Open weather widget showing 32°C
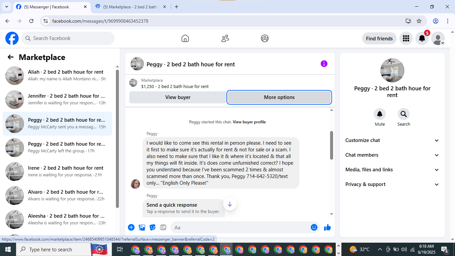455x256 pixels. tap(360, 249)
